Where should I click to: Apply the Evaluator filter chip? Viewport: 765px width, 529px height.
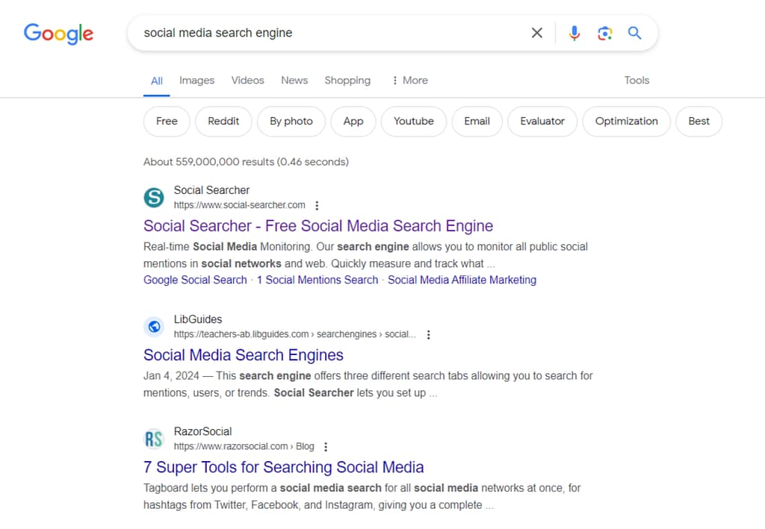click(x=542, y=122)
